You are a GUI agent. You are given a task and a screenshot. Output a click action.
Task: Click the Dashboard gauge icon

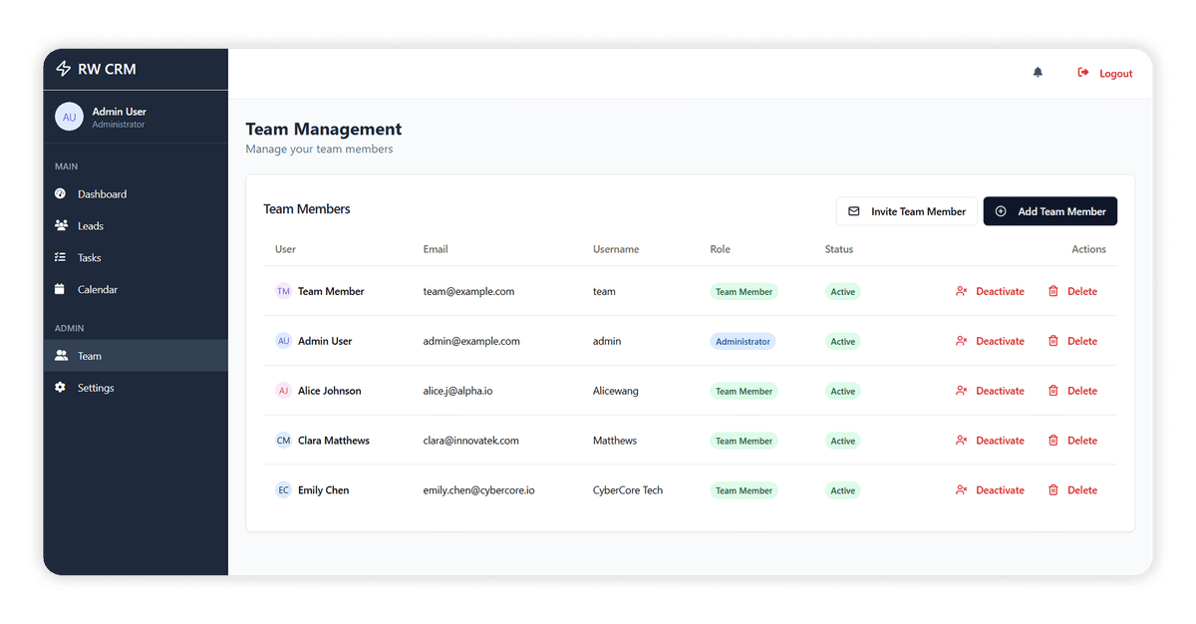[61, 193]
